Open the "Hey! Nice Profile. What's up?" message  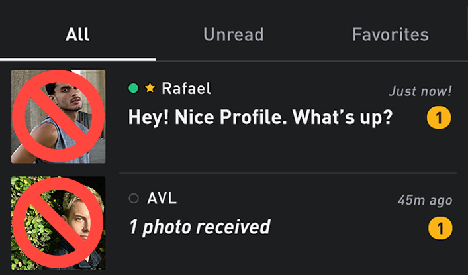pos(260,119)
